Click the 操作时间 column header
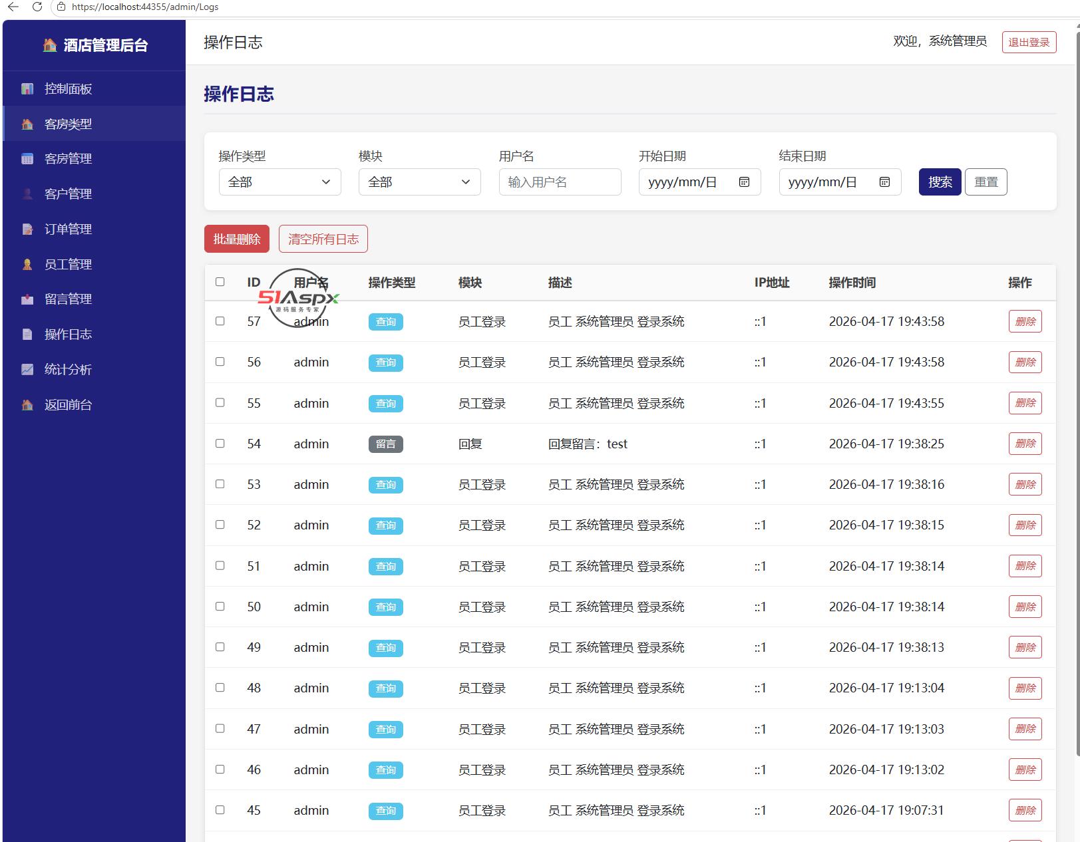 852,283
